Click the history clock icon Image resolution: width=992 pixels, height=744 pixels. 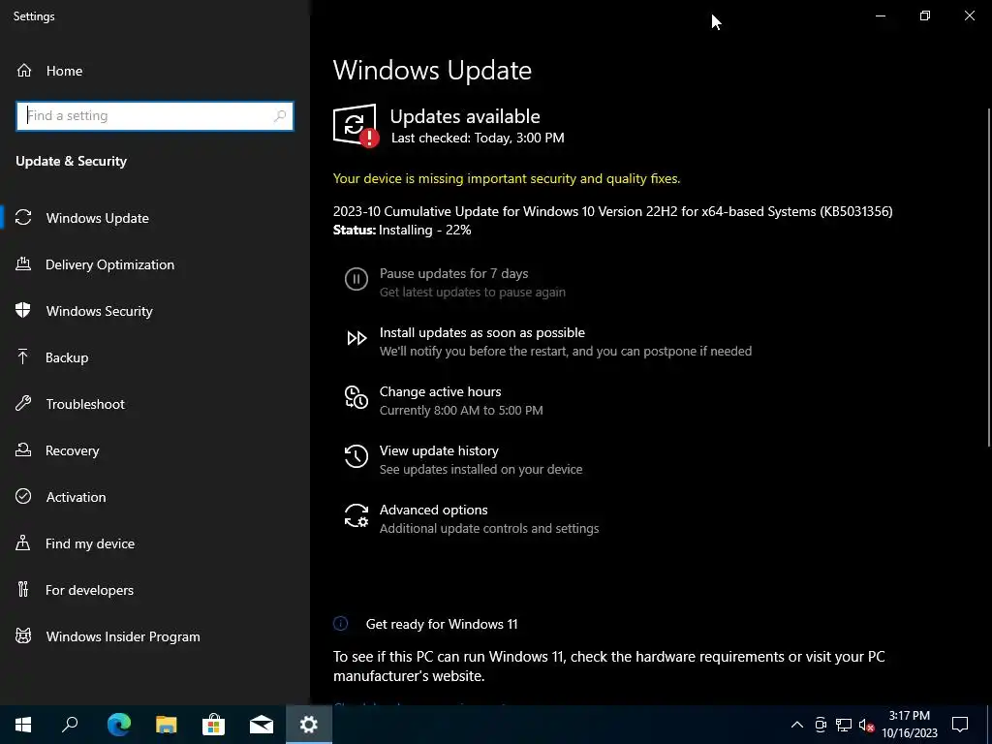click(356, 456)
